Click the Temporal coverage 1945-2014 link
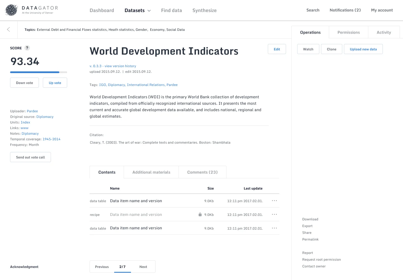 [x=51, y=139]
